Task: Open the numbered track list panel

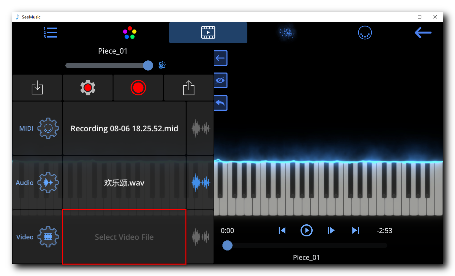Action: pos(50,32)
